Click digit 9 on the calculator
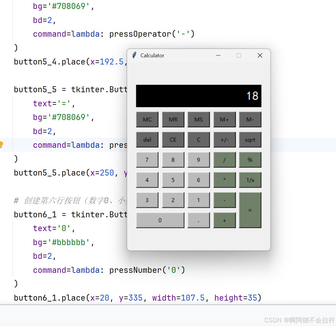The width and height of the screenshot is (336, 326). point(199,160)
